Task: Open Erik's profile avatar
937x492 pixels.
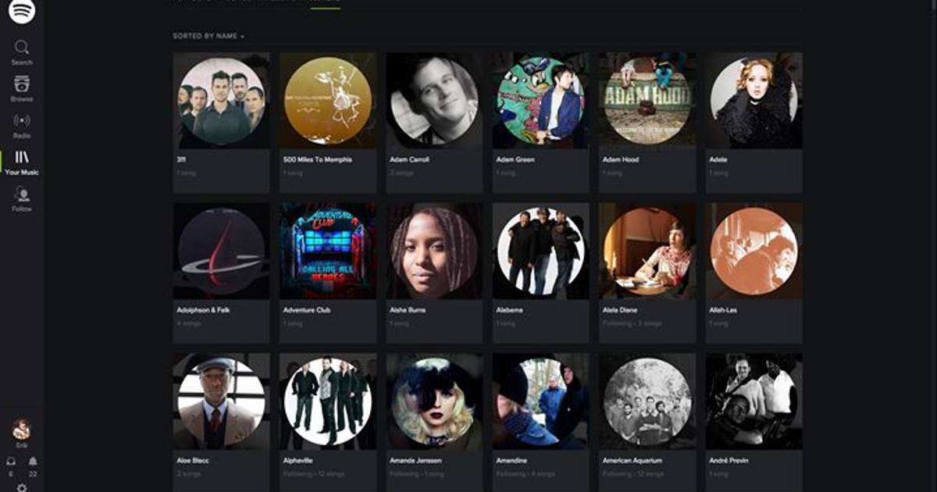Action: pos(22,430)
